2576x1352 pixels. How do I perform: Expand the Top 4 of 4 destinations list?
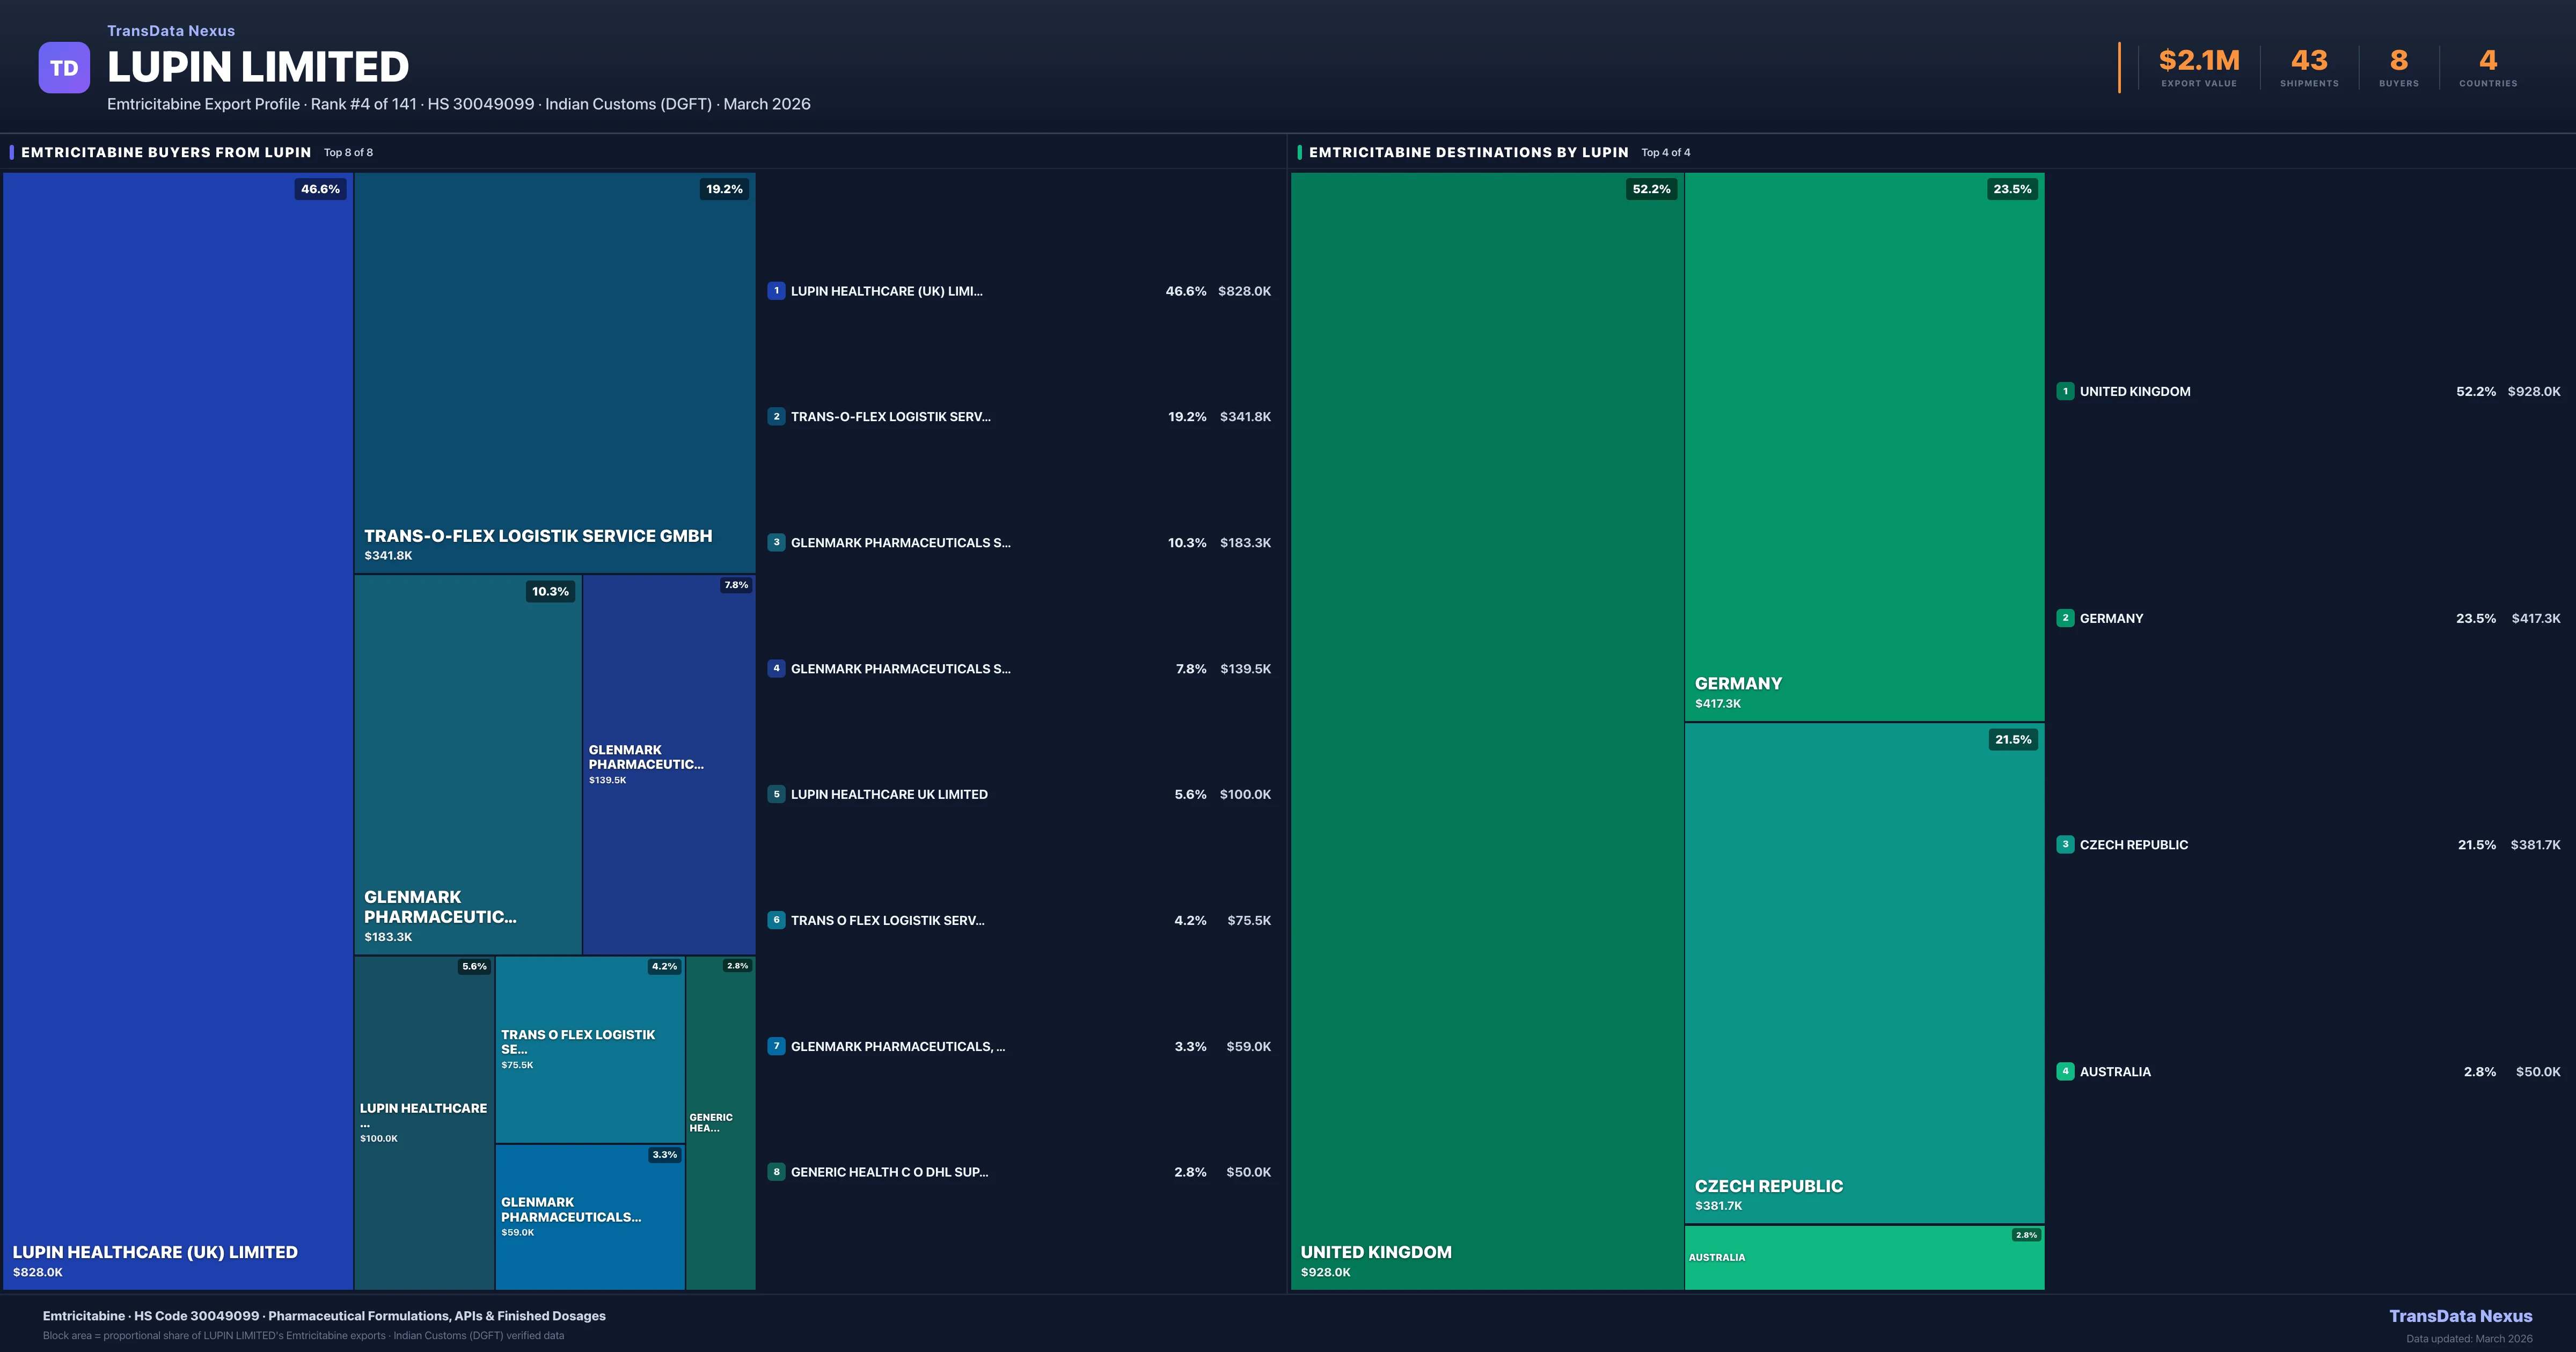click(x=1664, y=152)
